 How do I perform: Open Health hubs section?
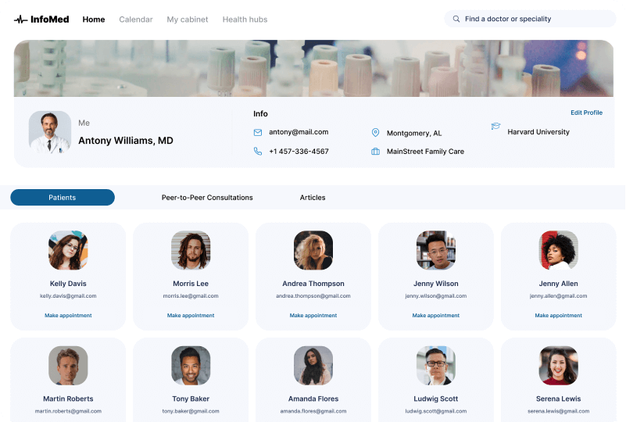(x=245, y=20)
